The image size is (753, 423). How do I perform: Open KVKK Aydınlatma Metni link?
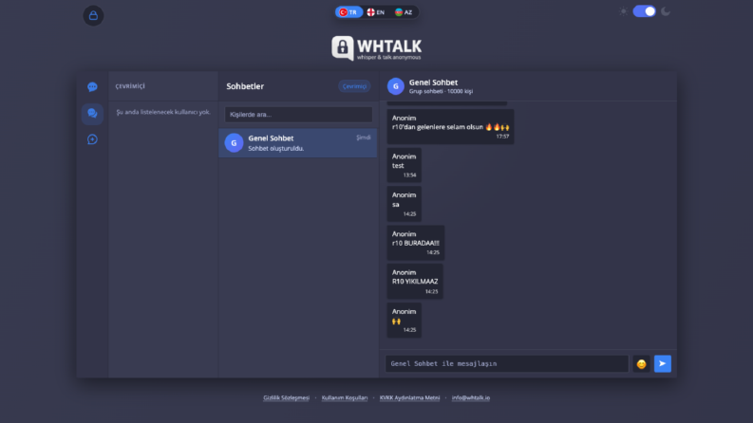pyautogui.click(x=409, y=397)
